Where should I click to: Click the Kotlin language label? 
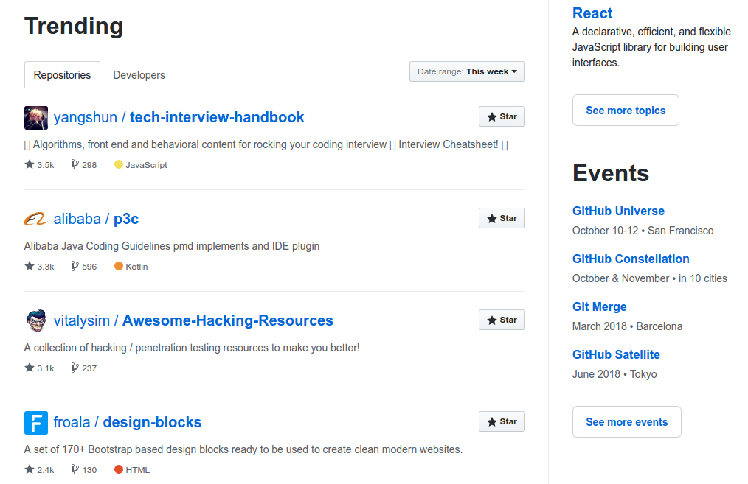click(136, 267)
